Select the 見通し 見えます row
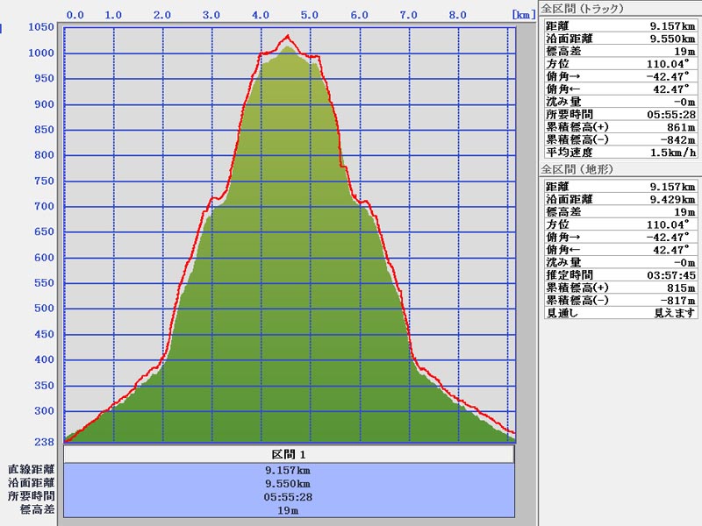702x526 pixels. point(620,313)
